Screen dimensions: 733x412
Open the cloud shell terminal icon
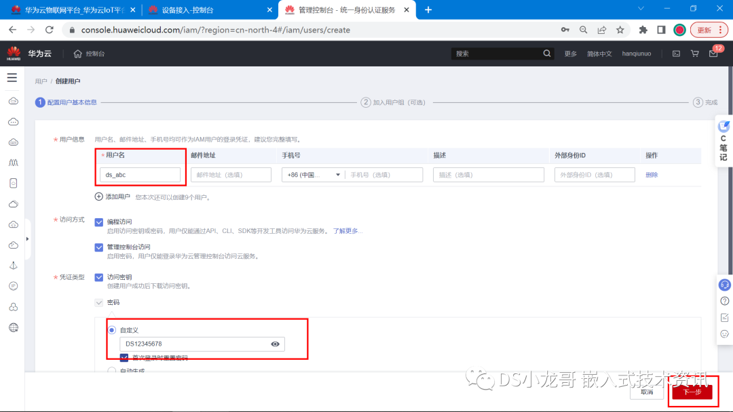(x=676, y=54)
